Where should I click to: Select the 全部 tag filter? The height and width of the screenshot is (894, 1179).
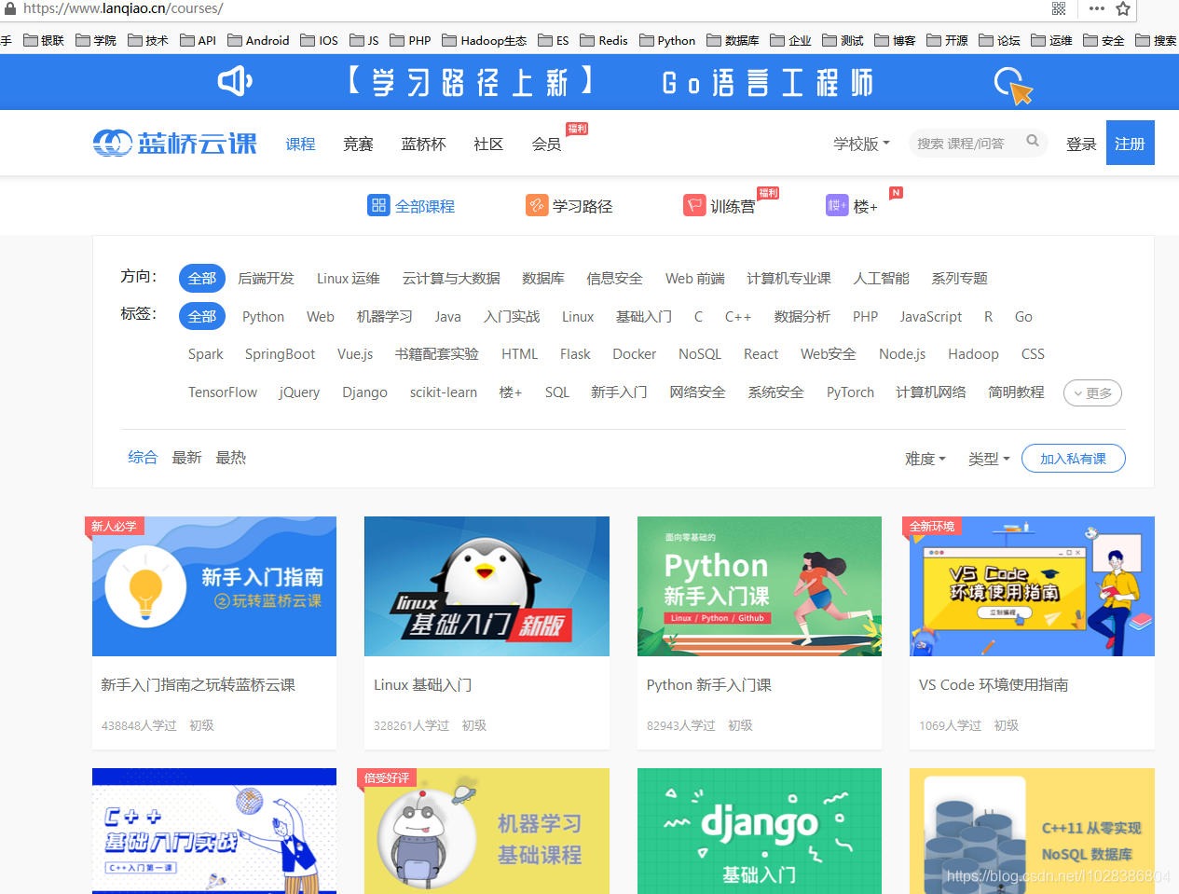202,316
